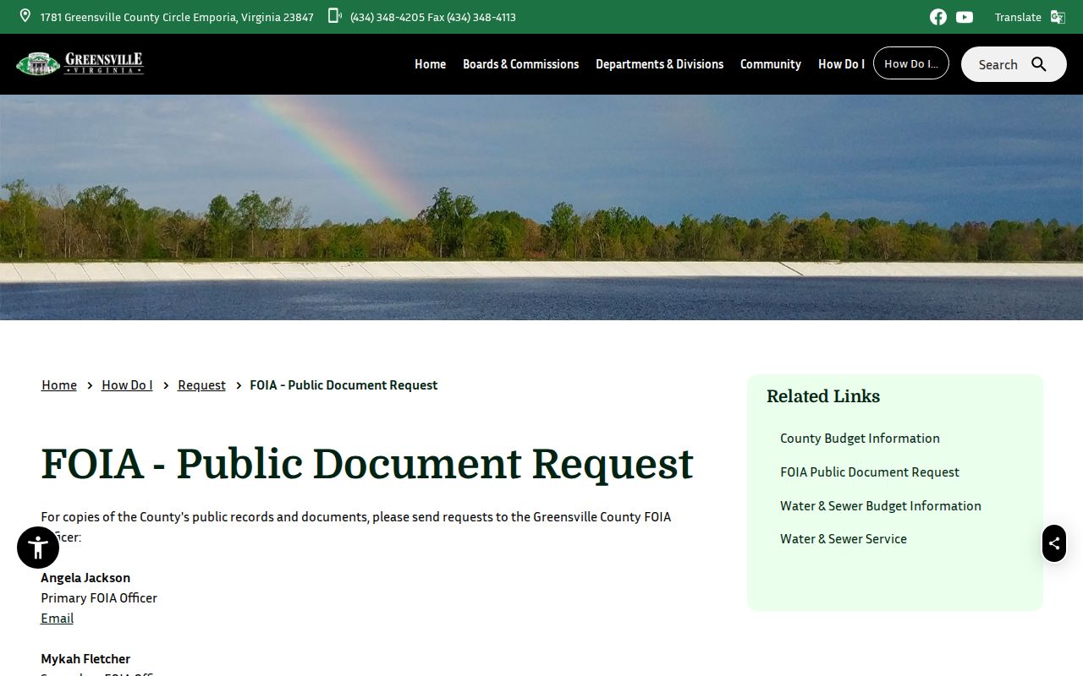The image size is (1083, 676).
Task: Click the 'How Do I...' search field
Action: 911,63
